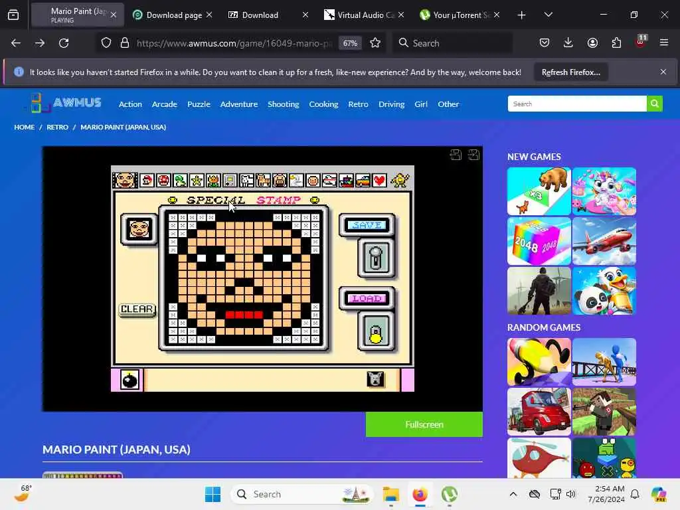The height and width of the screenshot is (510, 680).
Task: Select the large face stamp with film border
Action: click(126, 180)
